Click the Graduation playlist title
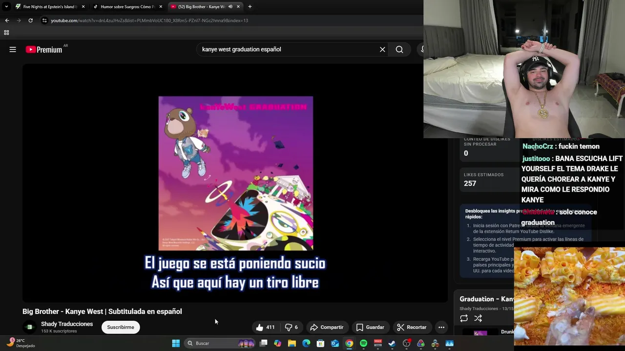 tap(486, 299)
